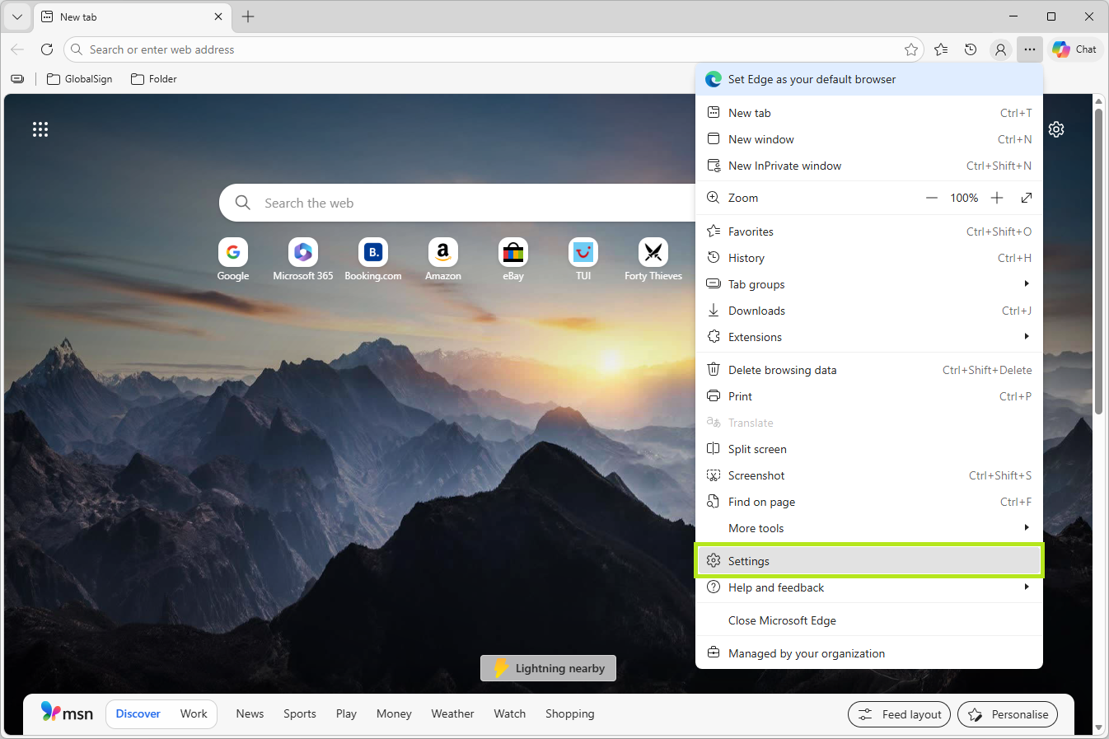
Task: Open the apps grid launcher icon
Action: [40, 129]
